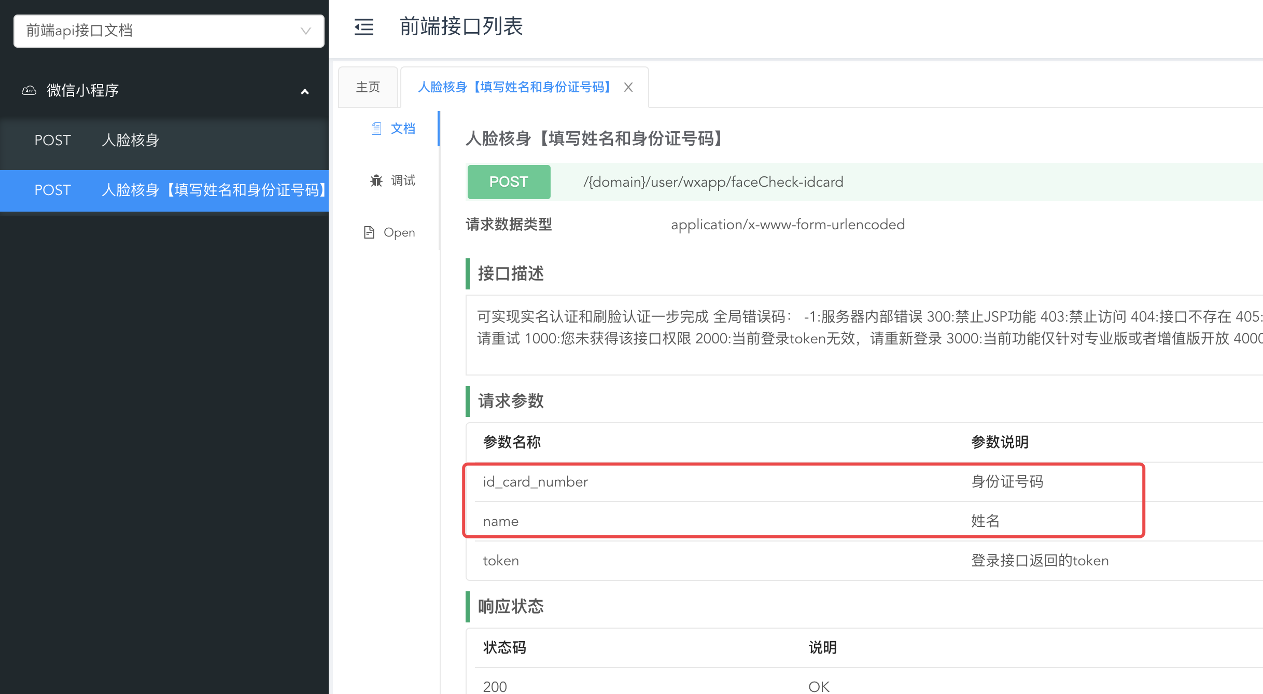
Task: Click the /{domain}/user/wxapp/faceCheck-idcard path
Action: pos(713,182)
